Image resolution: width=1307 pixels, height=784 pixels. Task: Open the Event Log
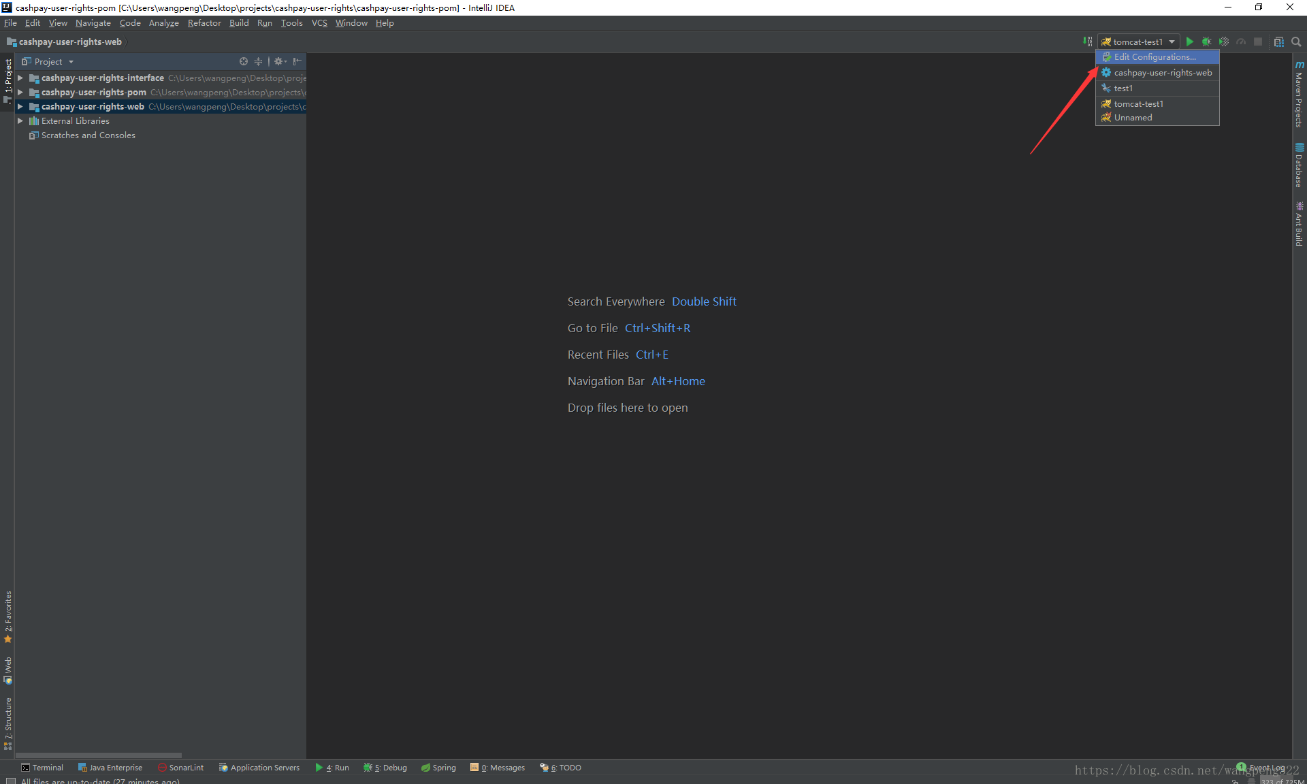click(1261, 768)
